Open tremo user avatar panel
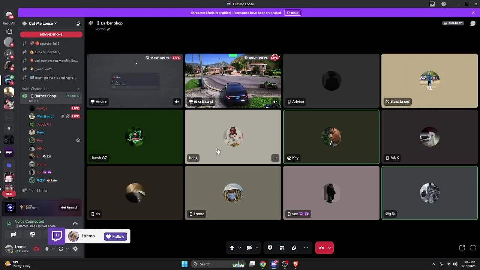Viewport: 480px width, 270px height. (x=17, y=249)
